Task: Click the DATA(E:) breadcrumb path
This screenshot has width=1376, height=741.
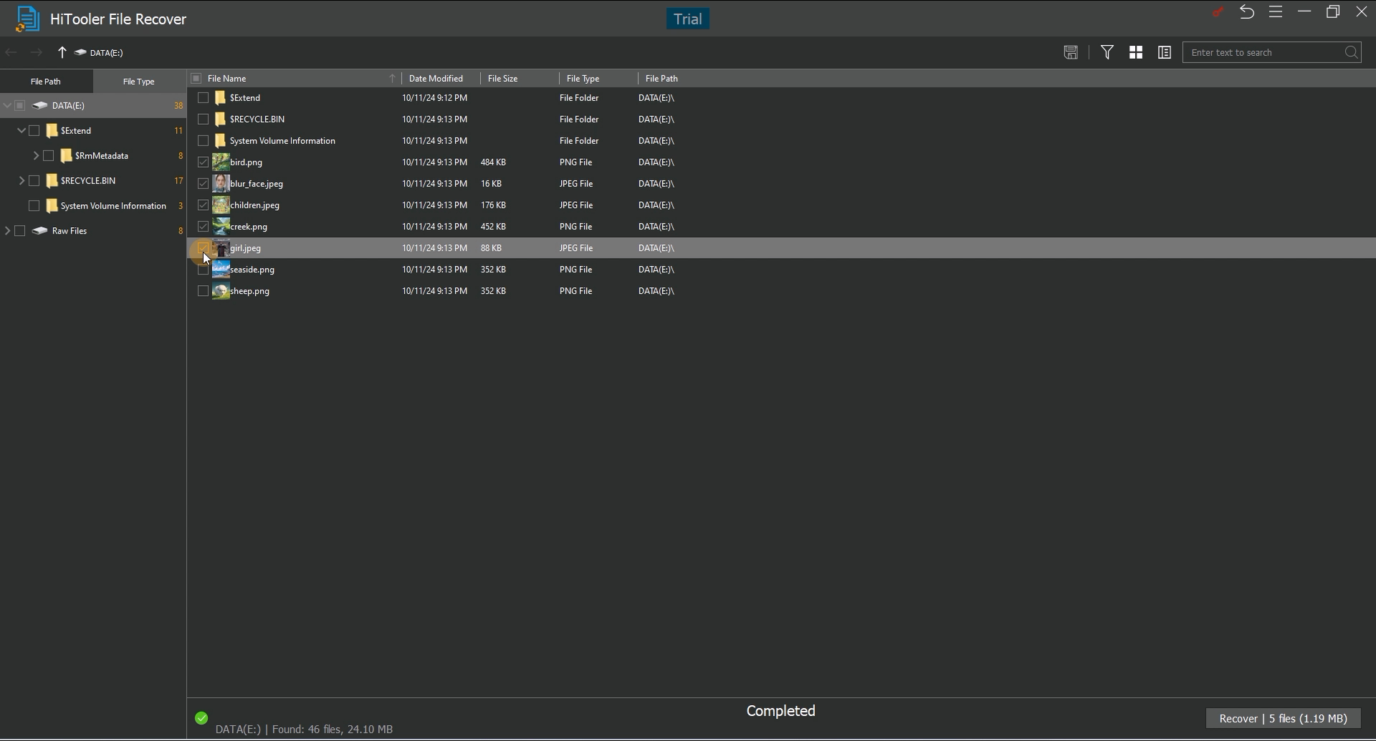Action: pyautogui.click(x=106, y=52)
